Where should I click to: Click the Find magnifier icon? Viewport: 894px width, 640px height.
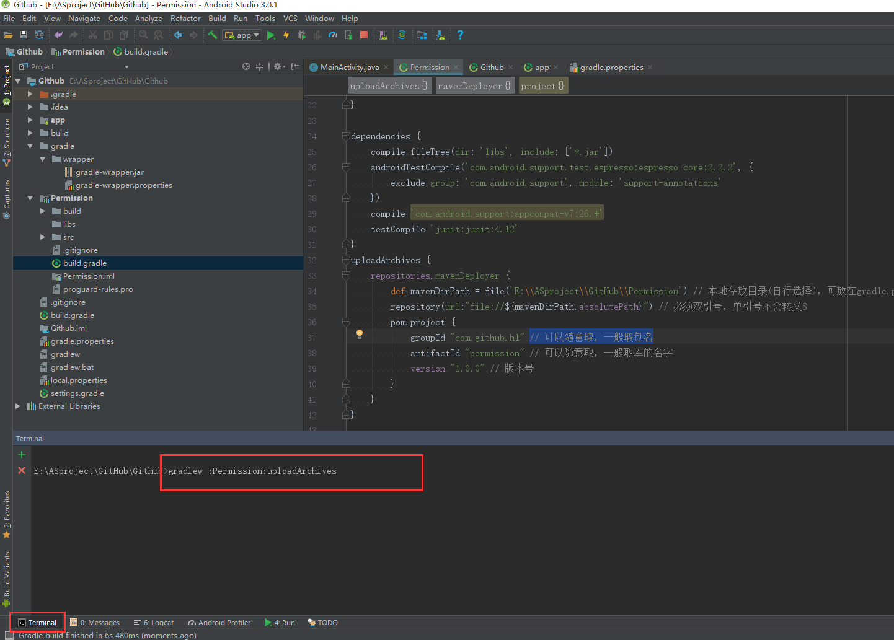click(143, 35)
